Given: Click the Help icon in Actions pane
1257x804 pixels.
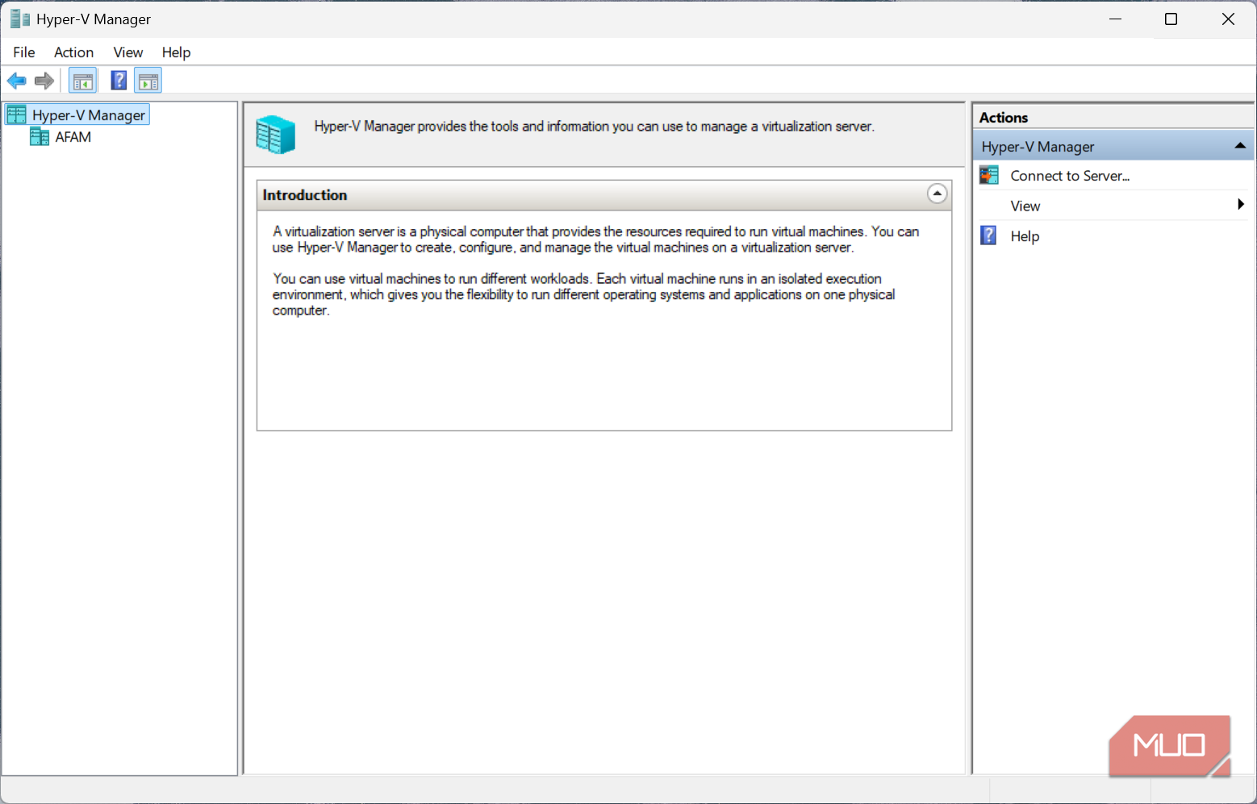Looking at the screenshot, I should coord(988,235).
